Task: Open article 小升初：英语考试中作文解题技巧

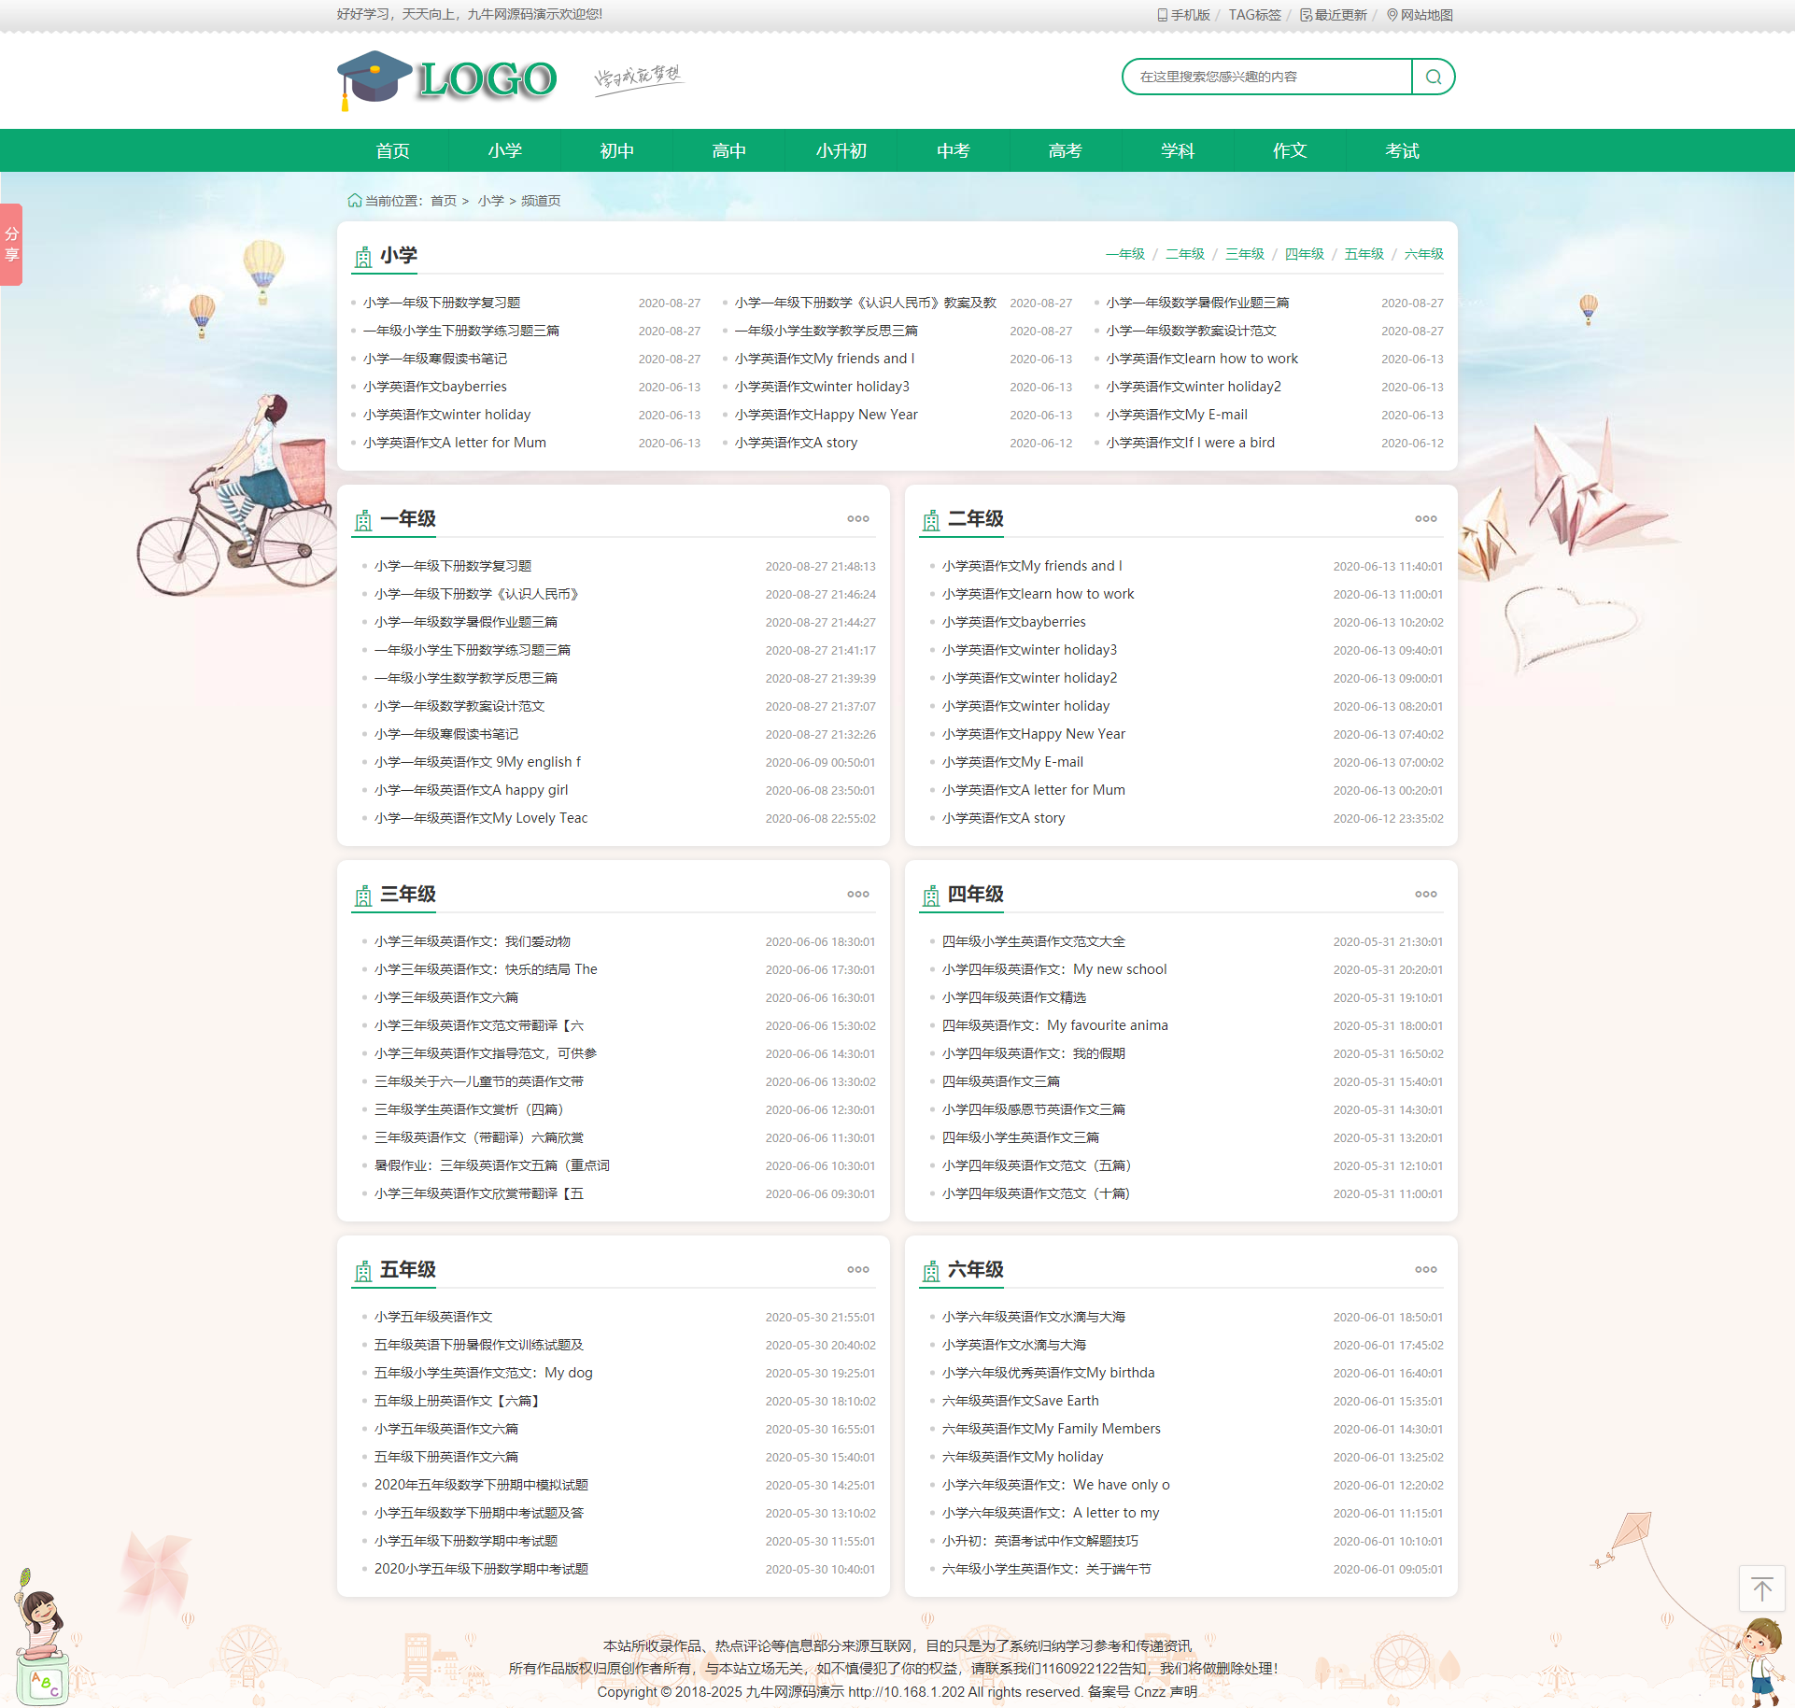Action: click(x=1040, y=1541)
